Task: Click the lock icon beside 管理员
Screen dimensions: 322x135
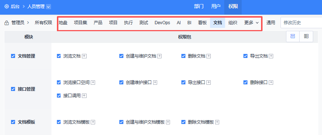Action: (x=7, y=23)
